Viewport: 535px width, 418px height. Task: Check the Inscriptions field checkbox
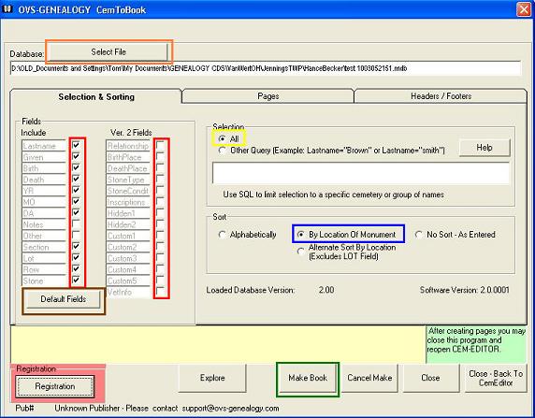coord(160,201)
